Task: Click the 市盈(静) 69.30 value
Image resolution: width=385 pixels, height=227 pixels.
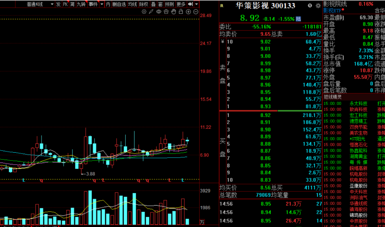Action: click(x=366, y=17)
